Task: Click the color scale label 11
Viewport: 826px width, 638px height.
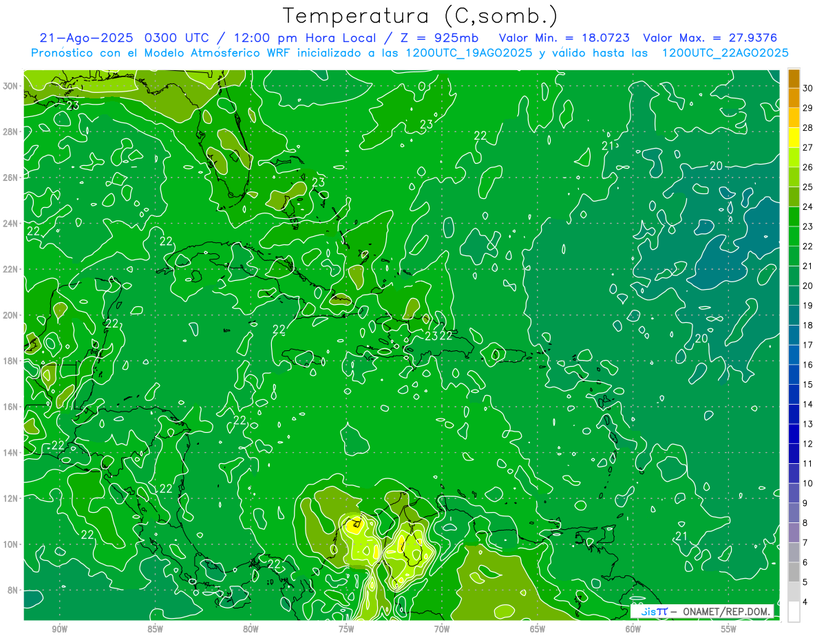Action: point(808,463)
